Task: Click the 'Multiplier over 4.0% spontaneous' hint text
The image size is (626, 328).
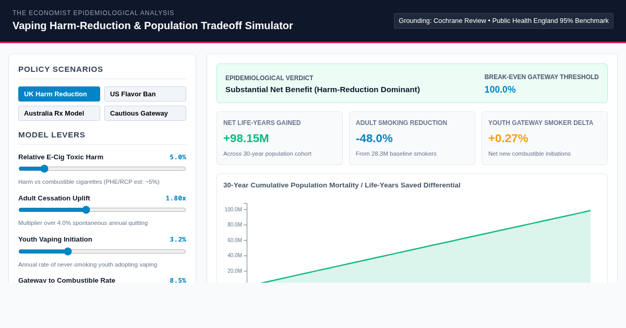Action: (83, 223)
